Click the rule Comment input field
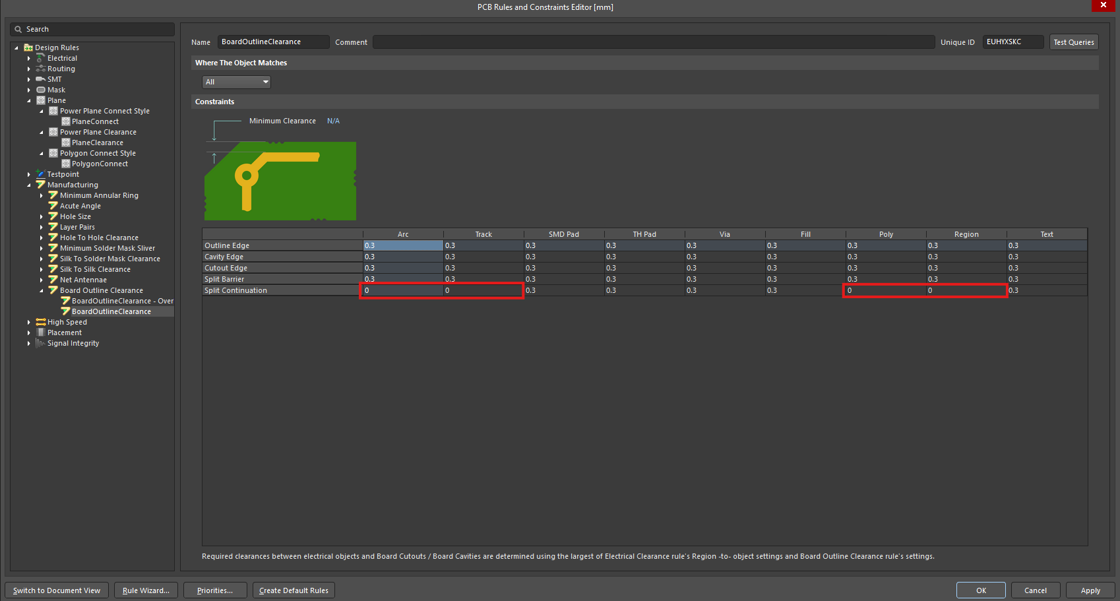Screen dimensions: 1120x601 coord(653,42)
